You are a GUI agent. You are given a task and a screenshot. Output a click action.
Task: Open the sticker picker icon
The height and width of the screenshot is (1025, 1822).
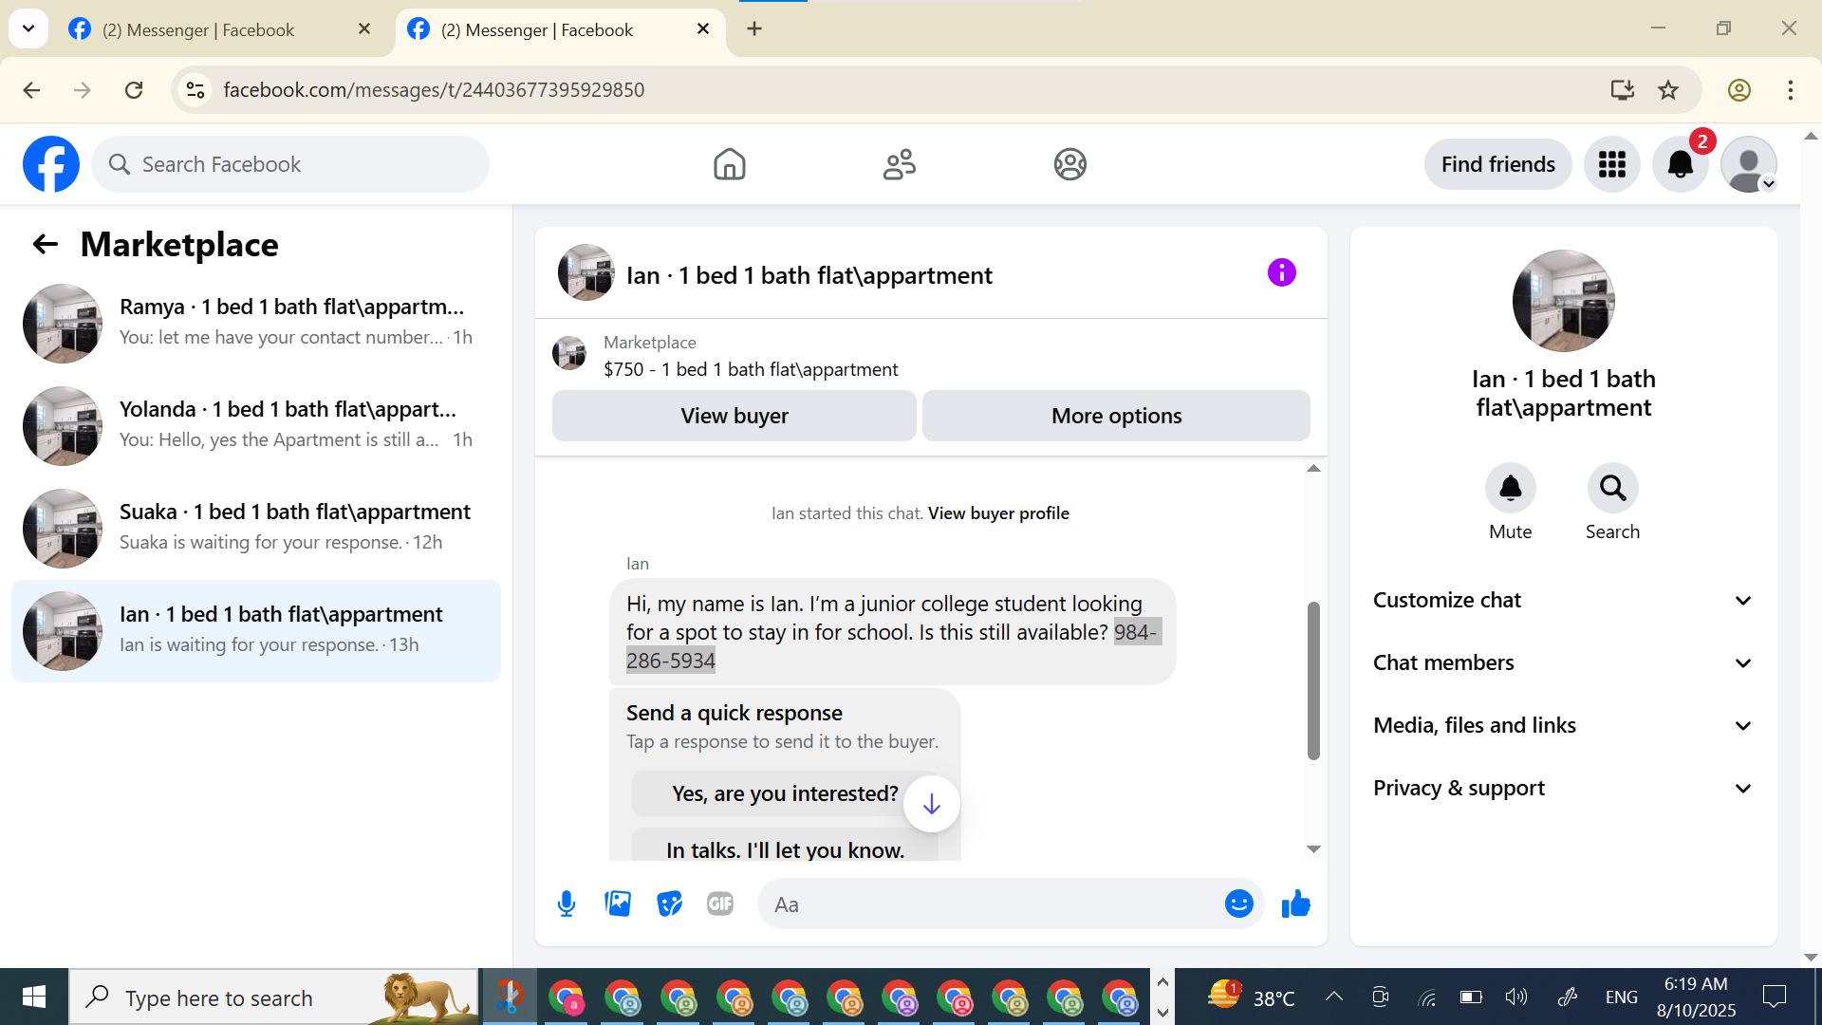(x=669, y=904)
